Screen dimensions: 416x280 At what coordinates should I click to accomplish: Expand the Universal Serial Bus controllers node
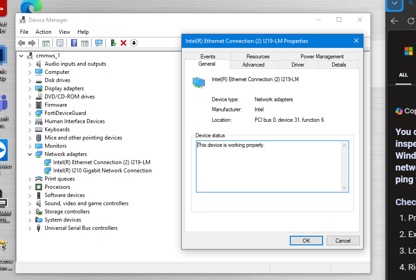[30, 228]
